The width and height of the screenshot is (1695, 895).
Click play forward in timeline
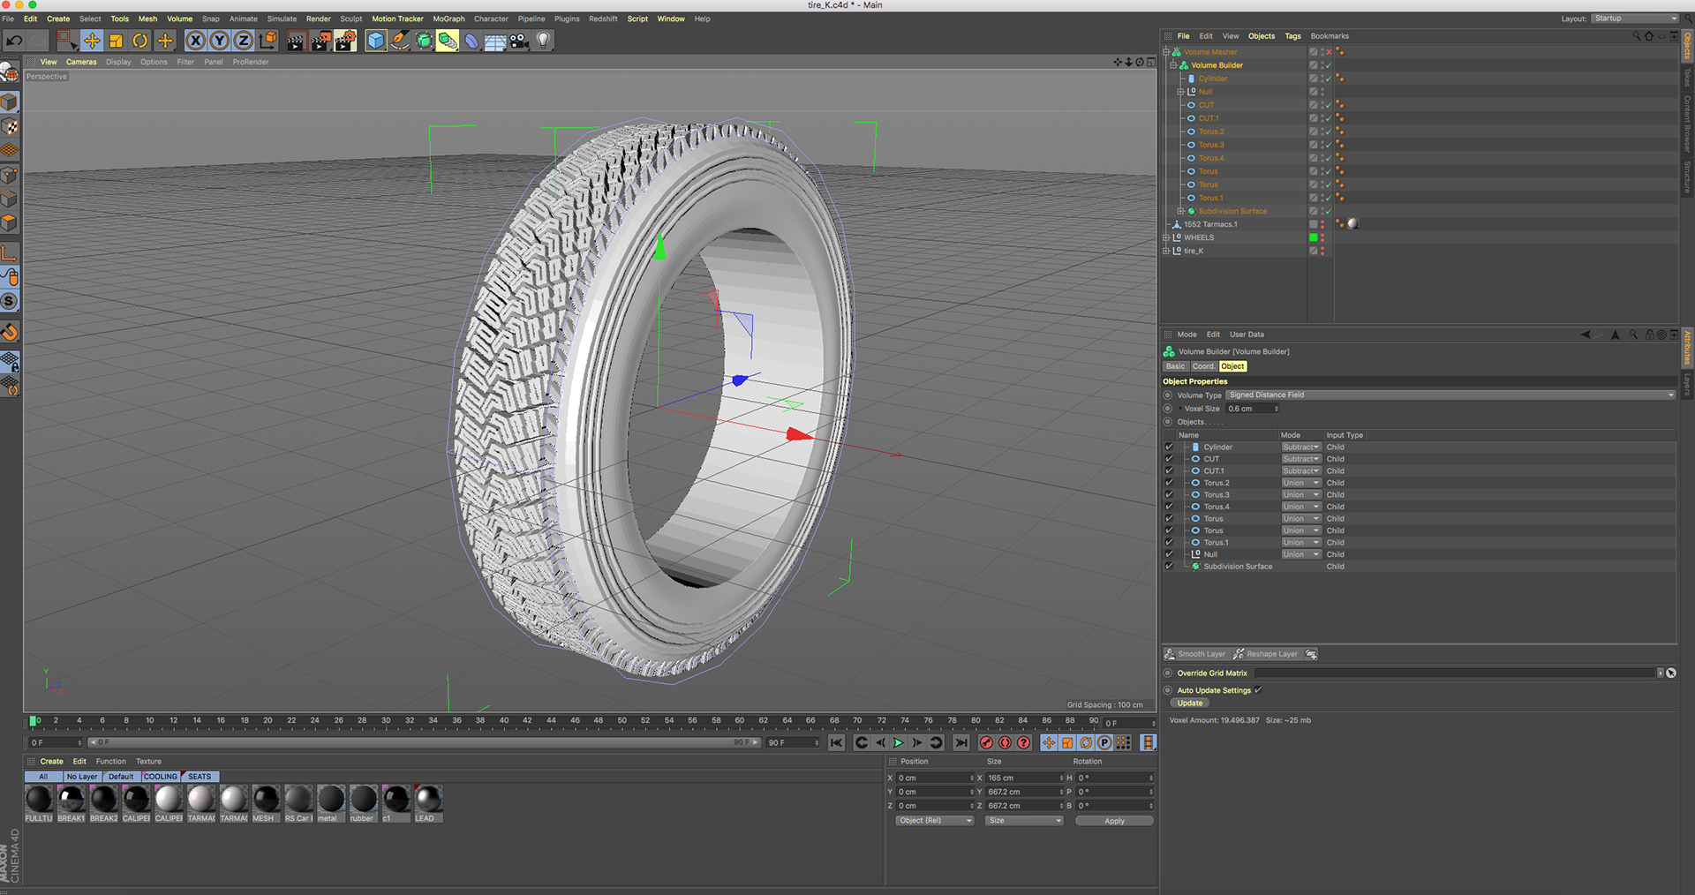point(898,743)
